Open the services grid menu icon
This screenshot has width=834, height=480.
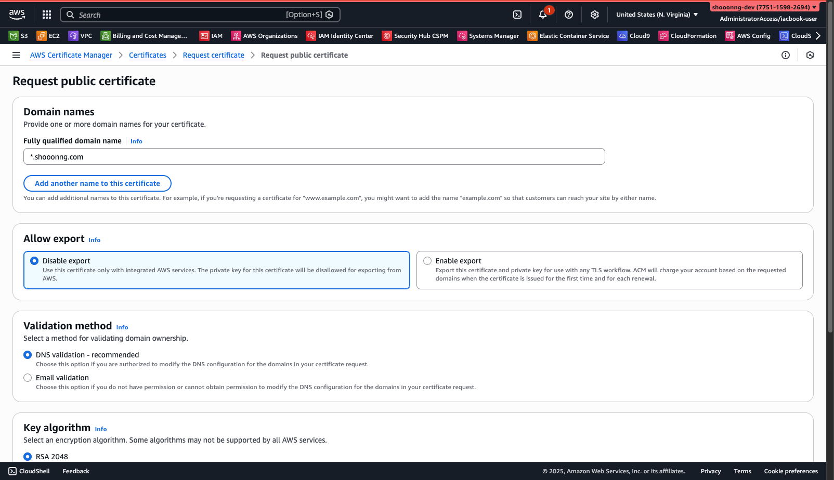[47, 15]
